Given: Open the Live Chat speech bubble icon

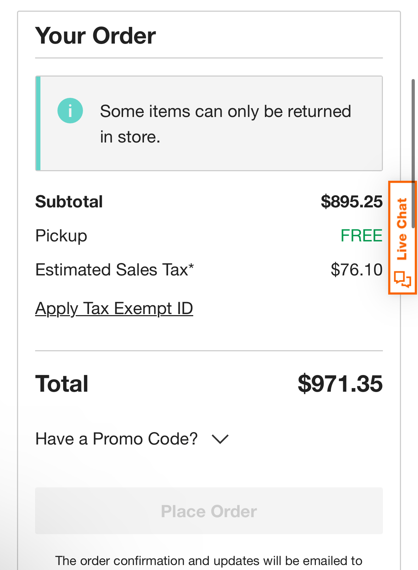Looking at the screenshot, I should [x=403, y=279].
